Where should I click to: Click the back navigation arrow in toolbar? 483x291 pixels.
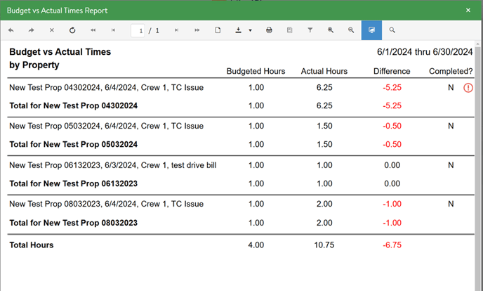11,31
